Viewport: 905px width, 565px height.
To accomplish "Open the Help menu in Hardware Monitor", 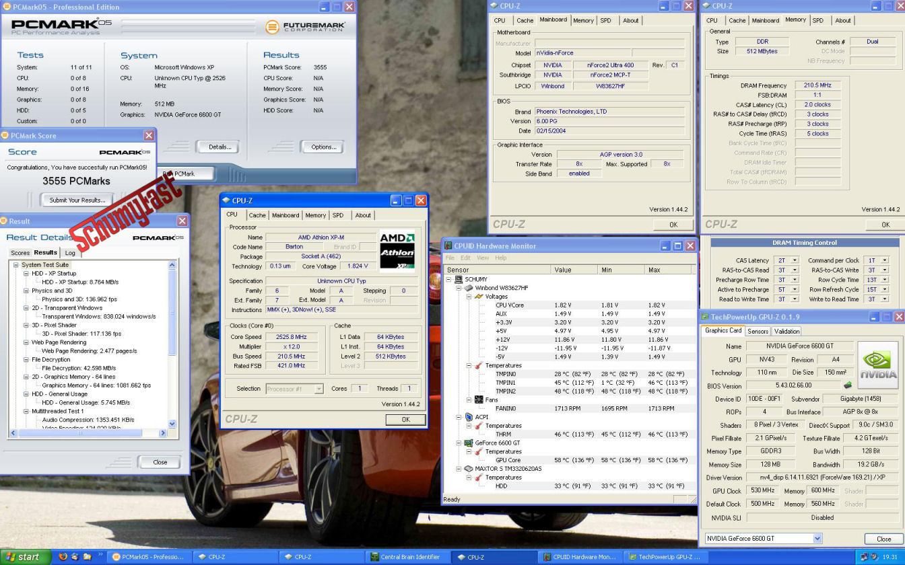I will [x=501, y=258].
